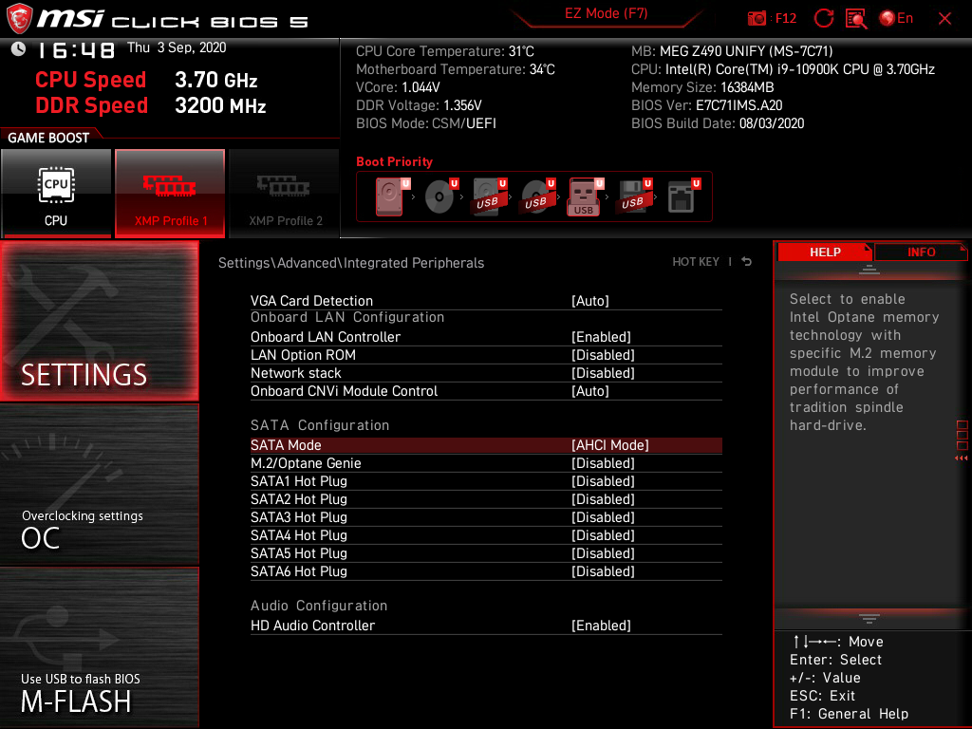The image size is (972, 729).
Task: Click the Settings\Advanced\Integrated Peripherals breadcrumb
Action: (x=351, y=263)
